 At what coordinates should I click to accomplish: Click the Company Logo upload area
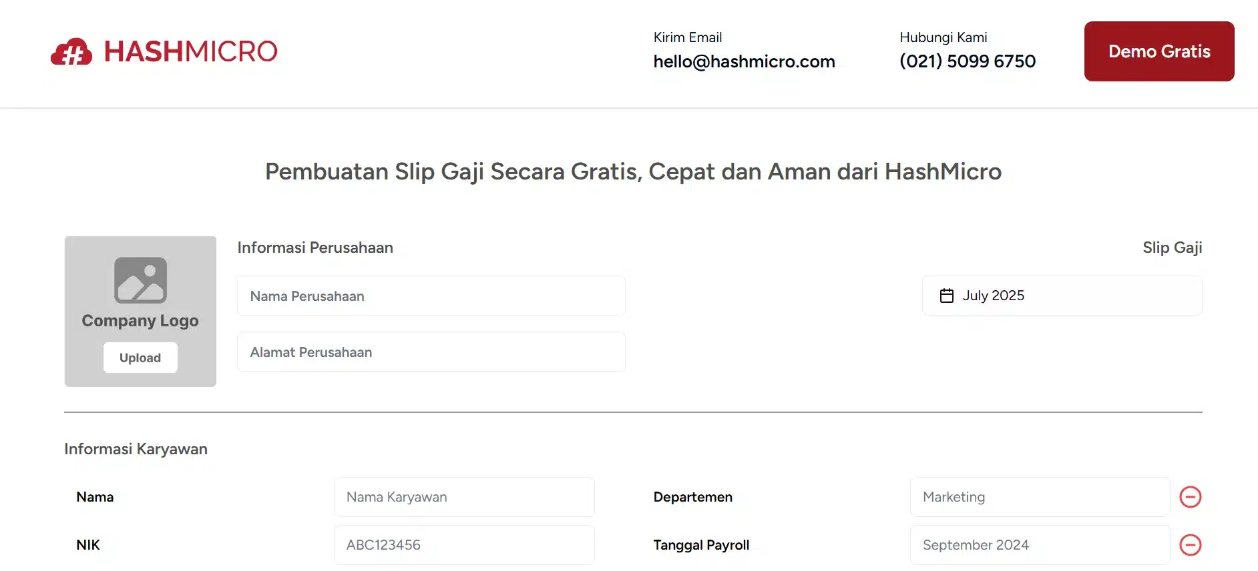pos(140,312)
